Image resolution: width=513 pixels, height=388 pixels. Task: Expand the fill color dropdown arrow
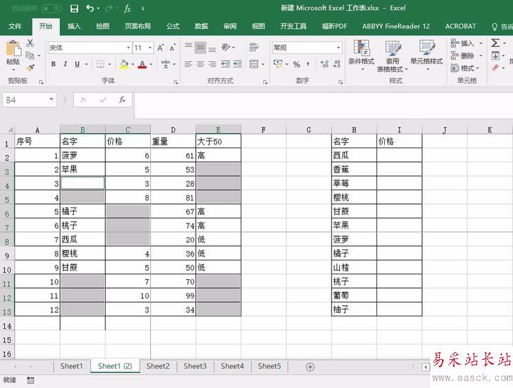pos(132,64)
